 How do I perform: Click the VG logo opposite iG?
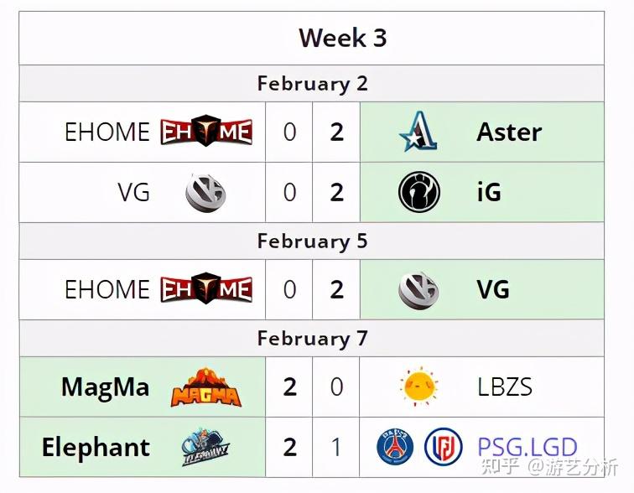(205, 192)
